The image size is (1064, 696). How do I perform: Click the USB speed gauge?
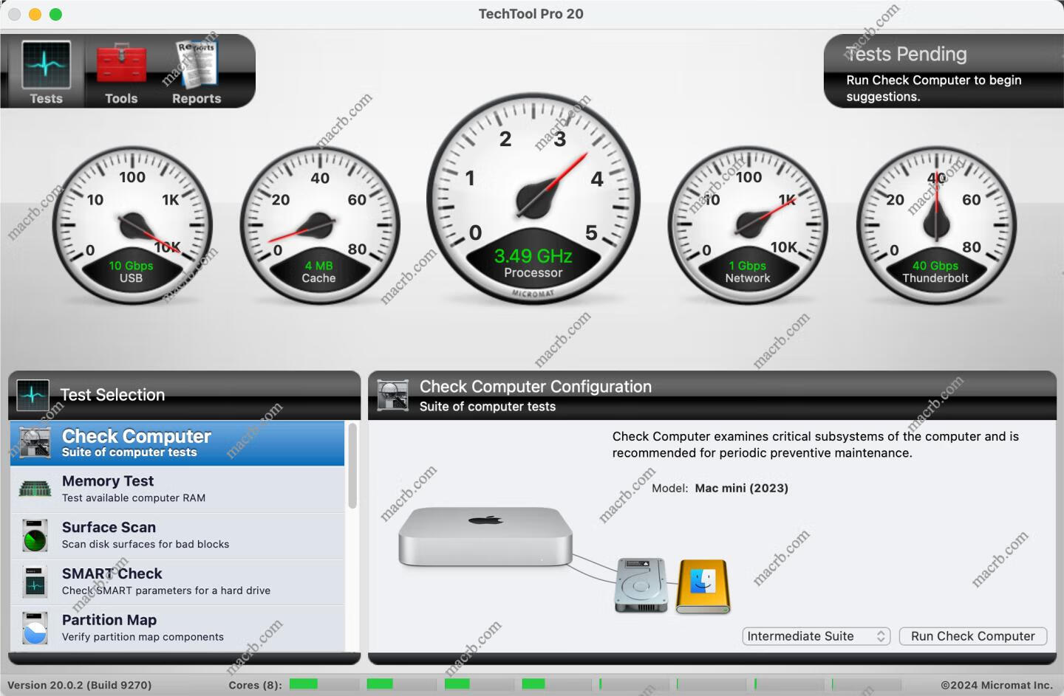pyautogui.click(x=132, y=226)
